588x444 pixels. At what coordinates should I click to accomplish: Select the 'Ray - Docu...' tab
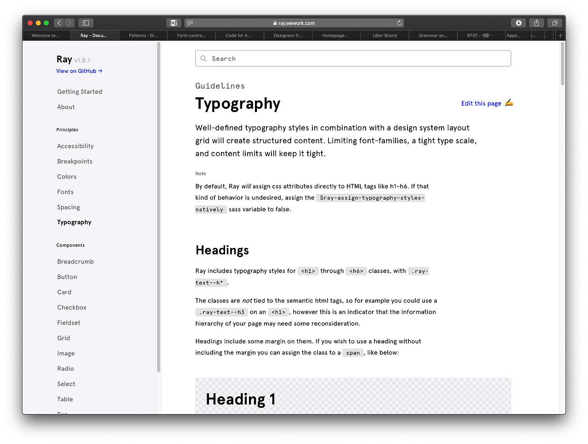[94, 35]
